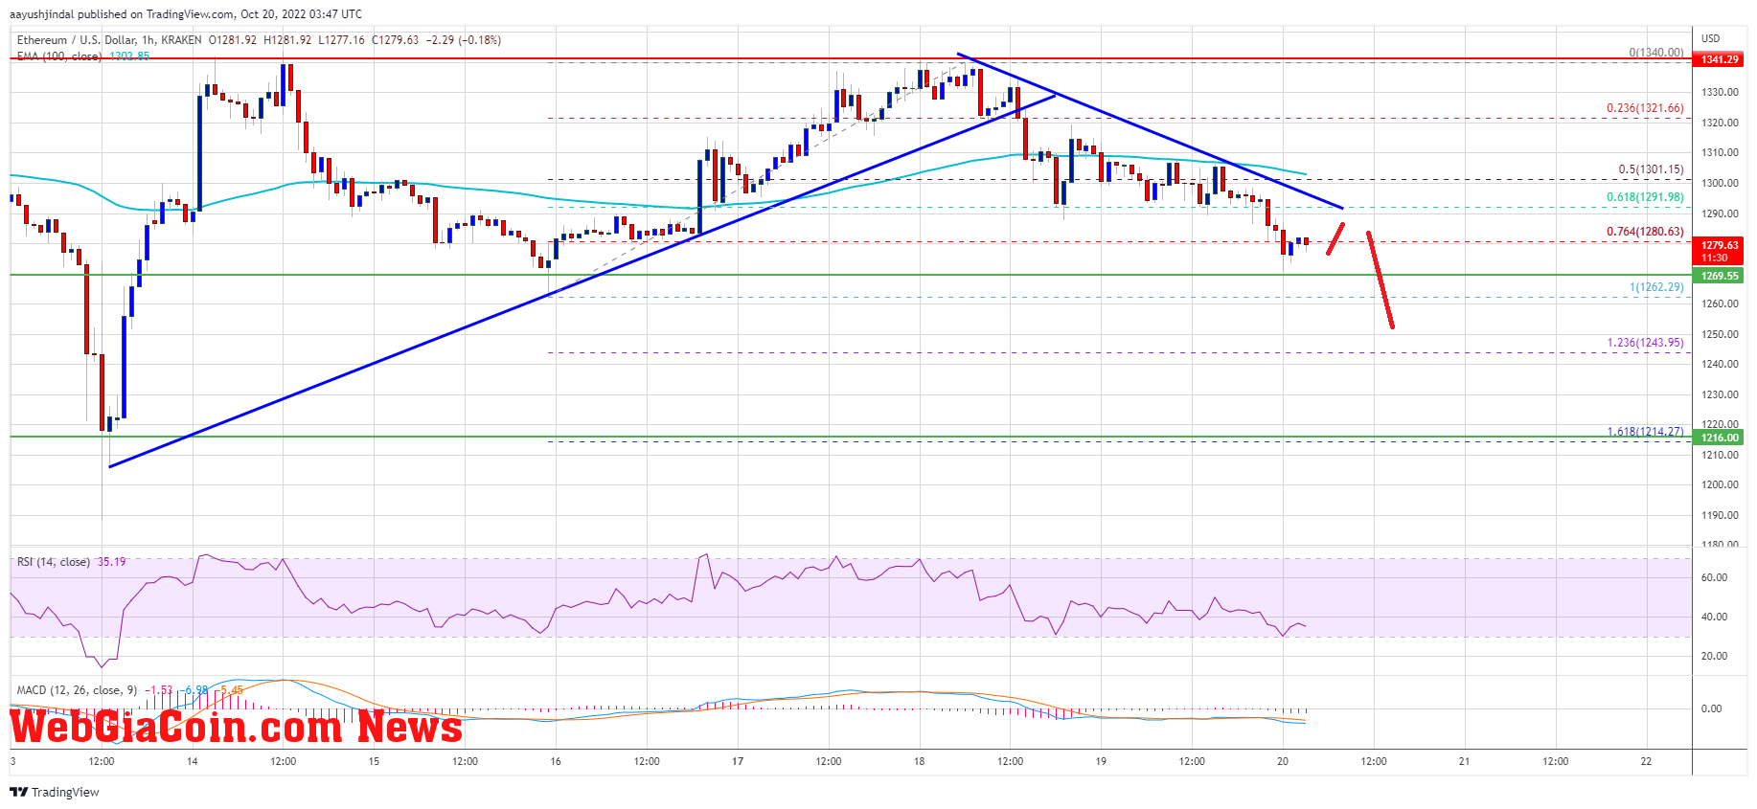Viewport: 1757px width, 809px height.
Task: Click the 1200.00 price axis label
Action: pos(1720,484)
